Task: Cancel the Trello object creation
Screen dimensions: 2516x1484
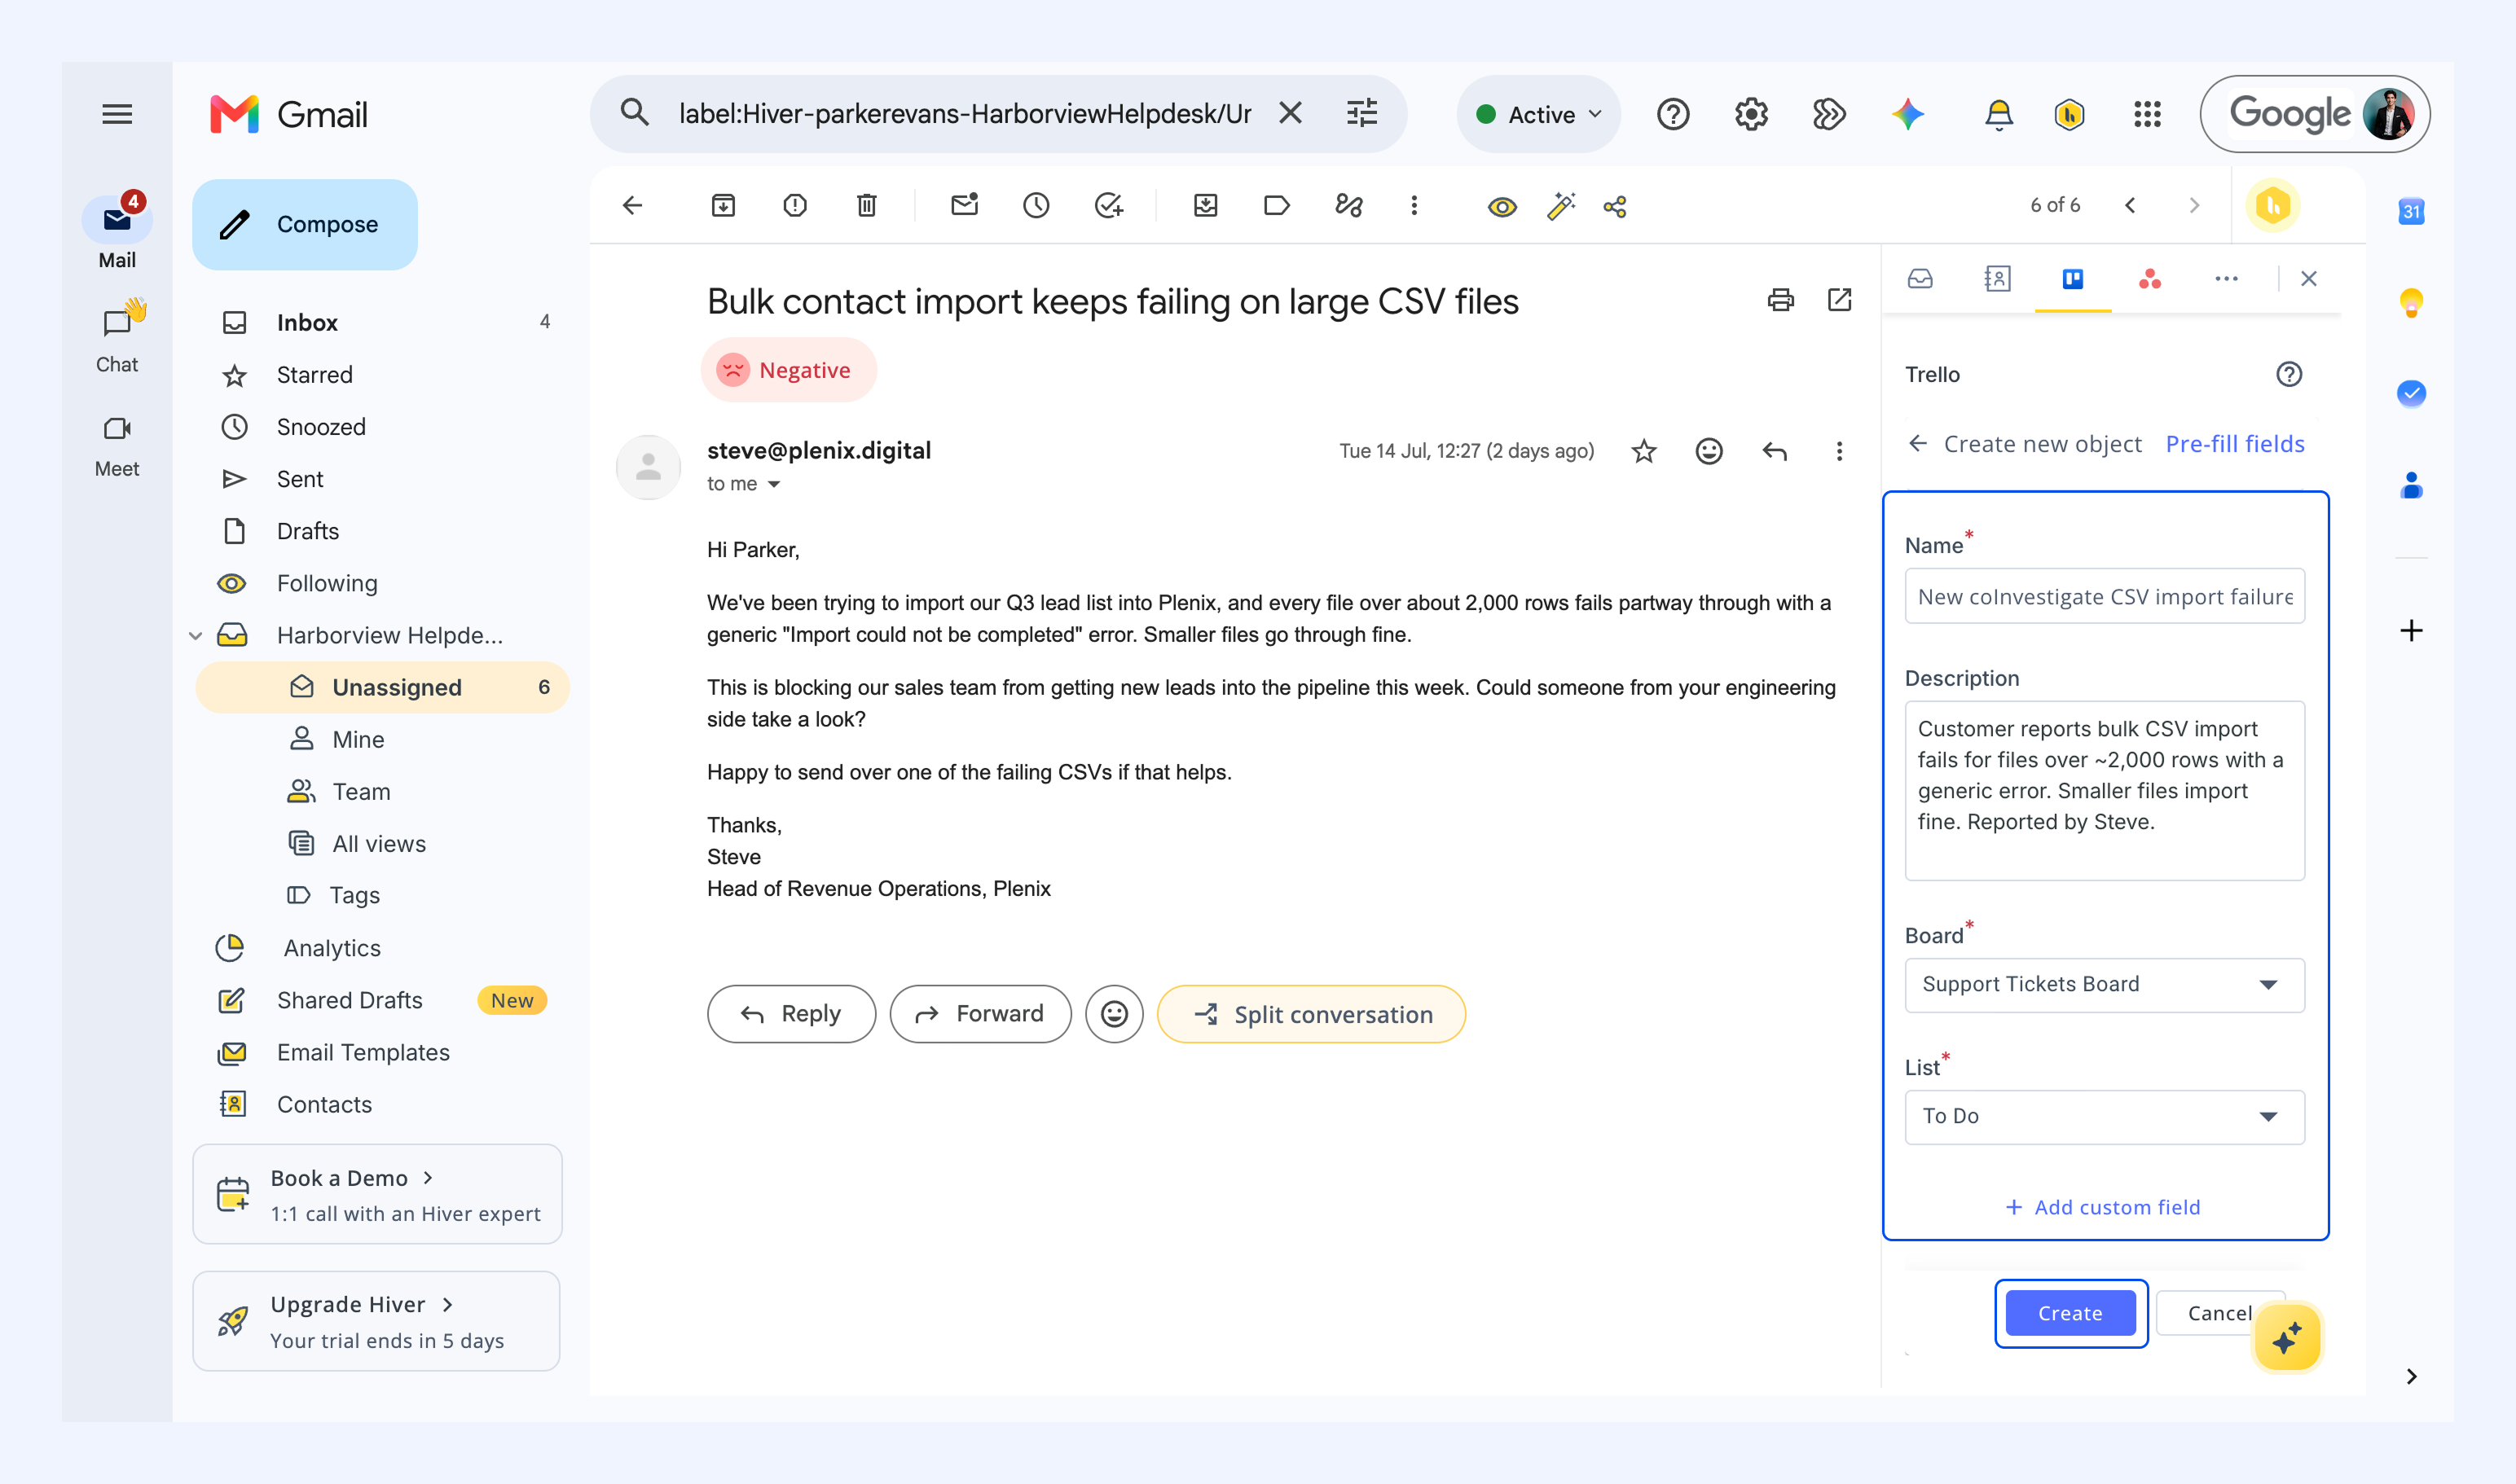Action: coord(2219,1314)
